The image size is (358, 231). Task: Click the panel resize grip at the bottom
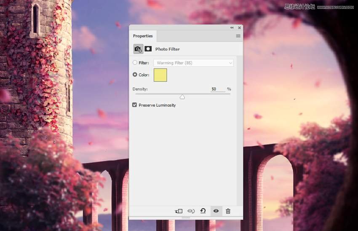(186, 218)
